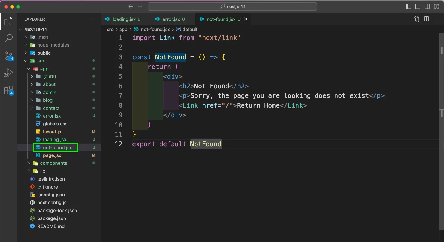The height and width of the screenshot is (242, 444).
Task: Open jsconfig.json file
Action: pos(59,195)
